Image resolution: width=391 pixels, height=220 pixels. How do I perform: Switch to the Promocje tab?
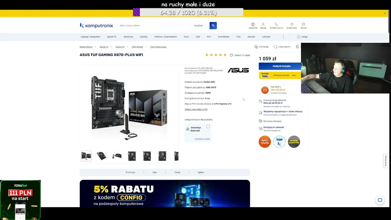130,172
